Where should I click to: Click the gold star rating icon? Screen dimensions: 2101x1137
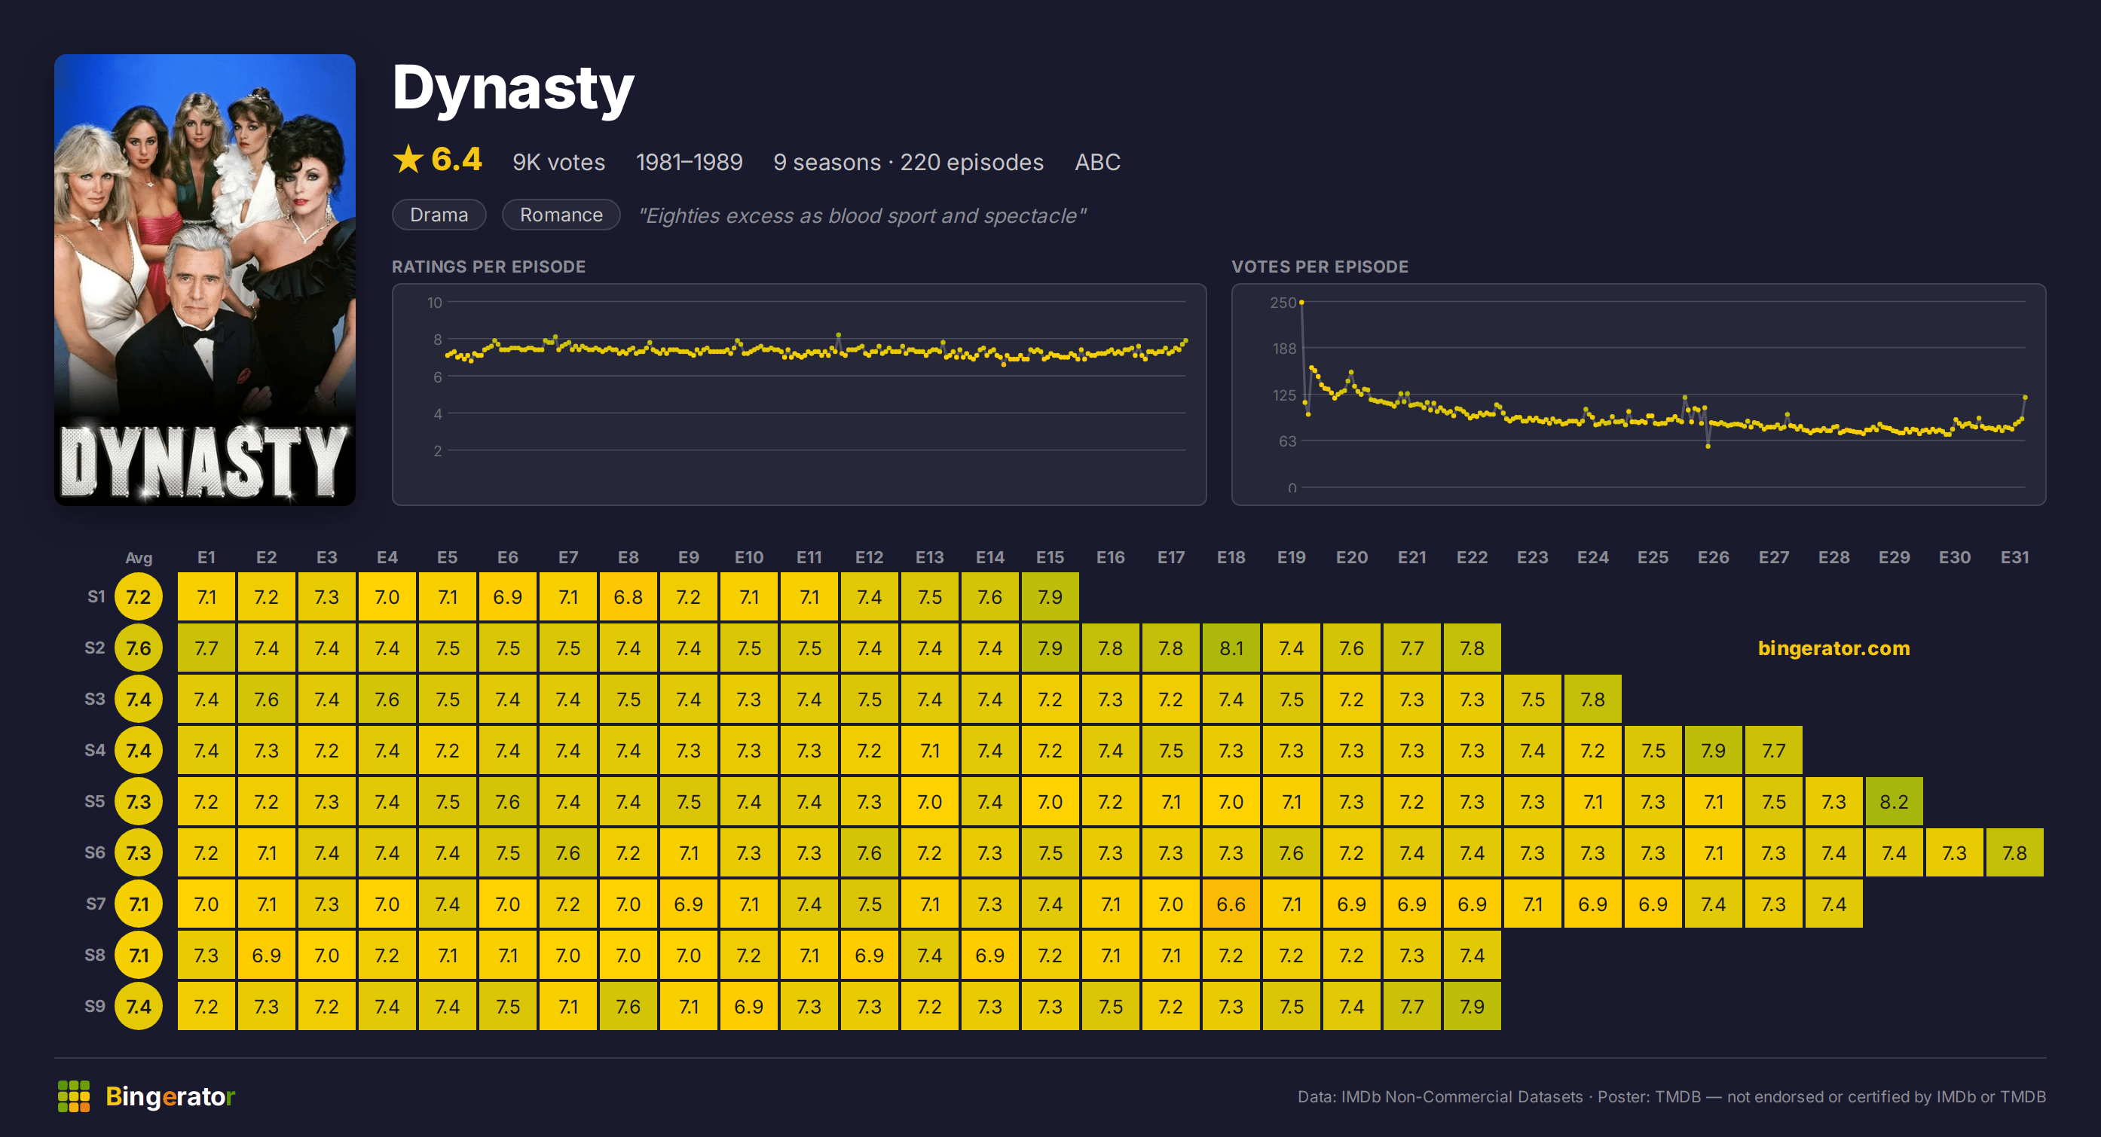pyautogui.click(x=408, y=160)
